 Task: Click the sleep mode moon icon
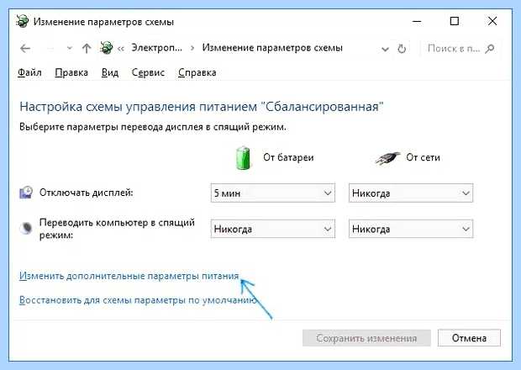point(26,228)
